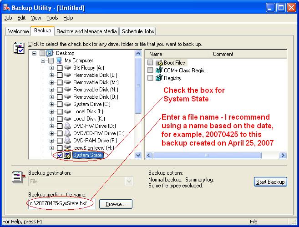Click the file list scroll left arrow
This screenshot has width=299, height=227.
149,155
